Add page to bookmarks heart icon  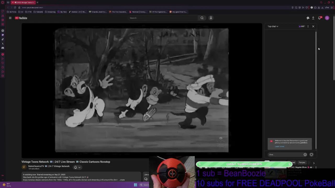click(307, 8)
